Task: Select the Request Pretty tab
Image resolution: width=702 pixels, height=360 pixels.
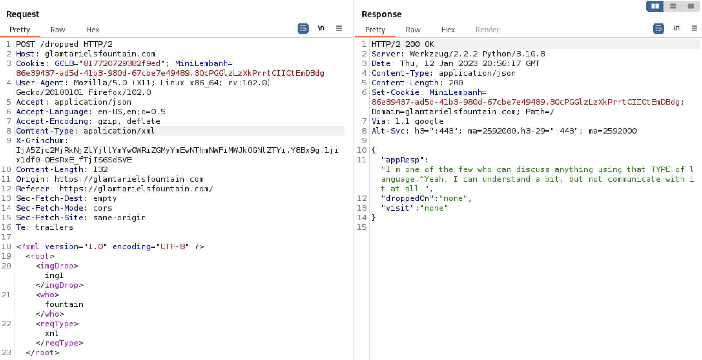Action: click(x=20, y=30)
